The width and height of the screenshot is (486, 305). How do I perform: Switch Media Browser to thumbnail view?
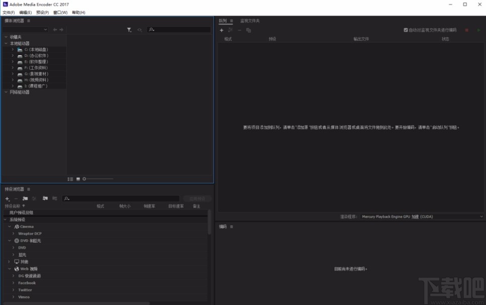[78, 179]
